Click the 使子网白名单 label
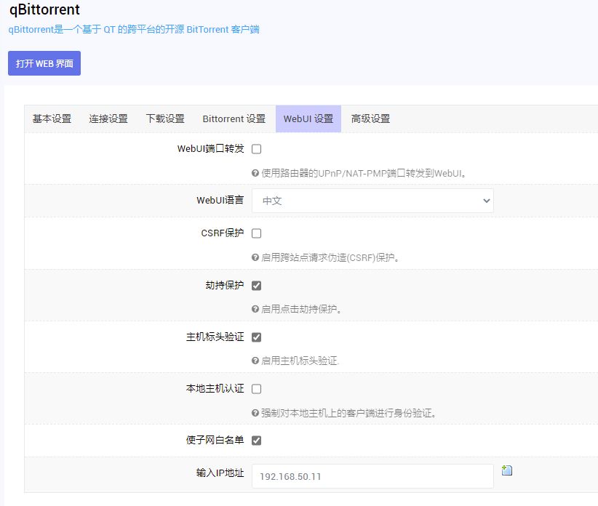598x506 pixels. 215,440
